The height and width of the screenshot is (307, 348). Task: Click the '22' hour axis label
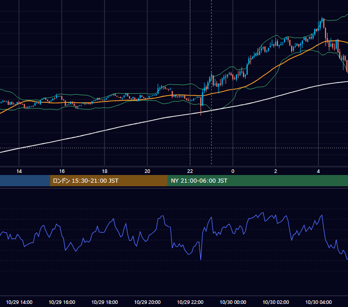coord(190,171)
